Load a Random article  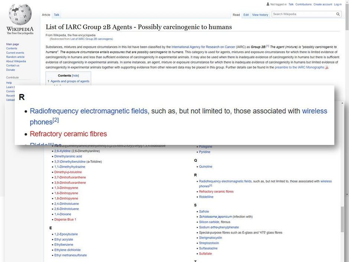[x=15, y=57]
